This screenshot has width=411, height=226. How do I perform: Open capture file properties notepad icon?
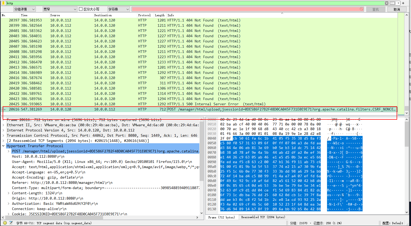click(x=11, y=223)
